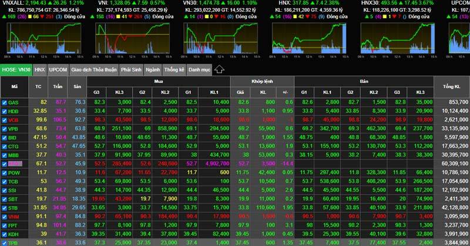Untick the FPT row checkbox

(x=5, y=224)
